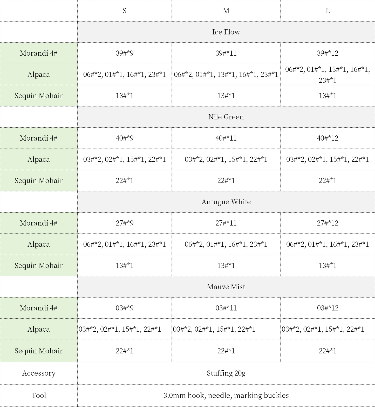This screenshot has height=407, width=375.
Task: Click the 27#*9 cell
Action: point(125,223)
